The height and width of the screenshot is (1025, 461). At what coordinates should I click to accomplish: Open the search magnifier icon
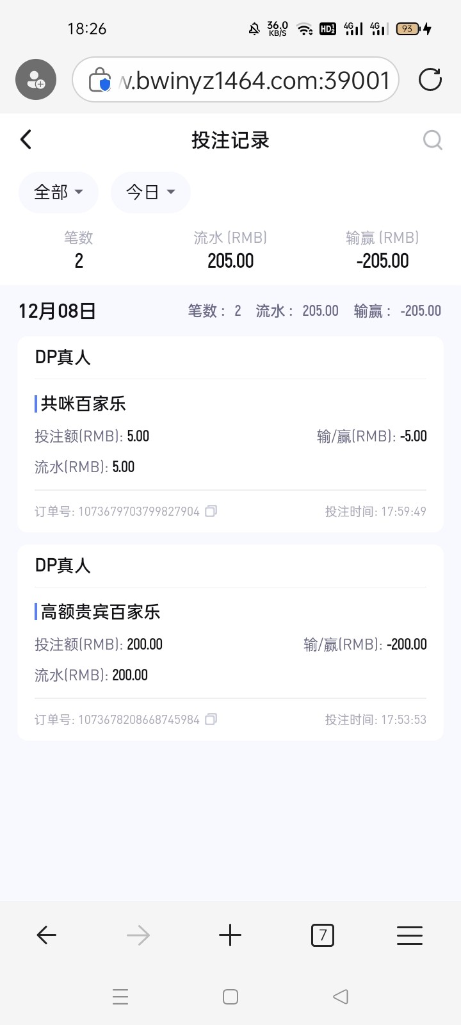pyautogui.click(x=433, y=140)
